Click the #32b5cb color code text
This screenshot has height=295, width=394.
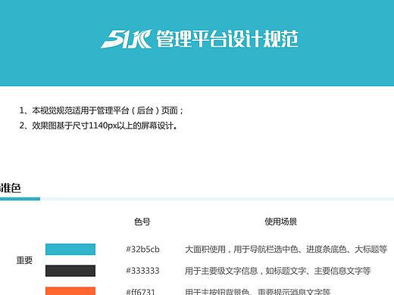pyautogui.click(x=142, y=250)
